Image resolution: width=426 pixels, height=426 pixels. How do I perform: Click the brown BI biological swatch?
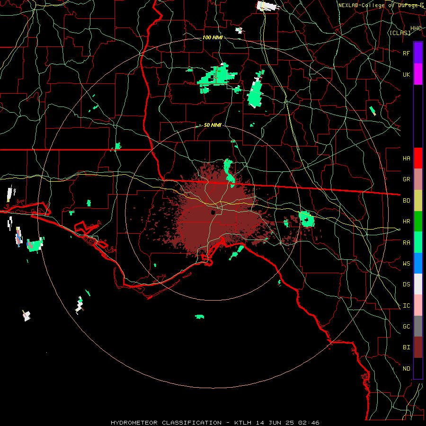coord(418,347)
